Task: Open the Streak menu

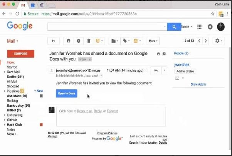Action: pos(187,27)
